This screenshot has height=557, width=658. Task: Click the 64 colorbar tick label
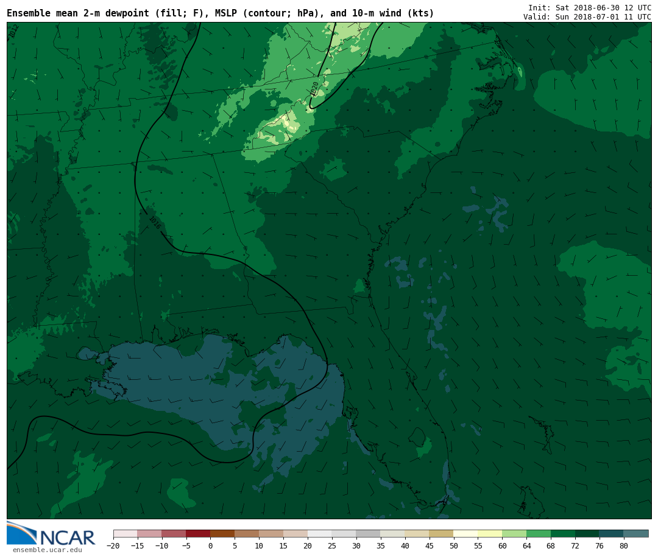(x=526, y=545)
